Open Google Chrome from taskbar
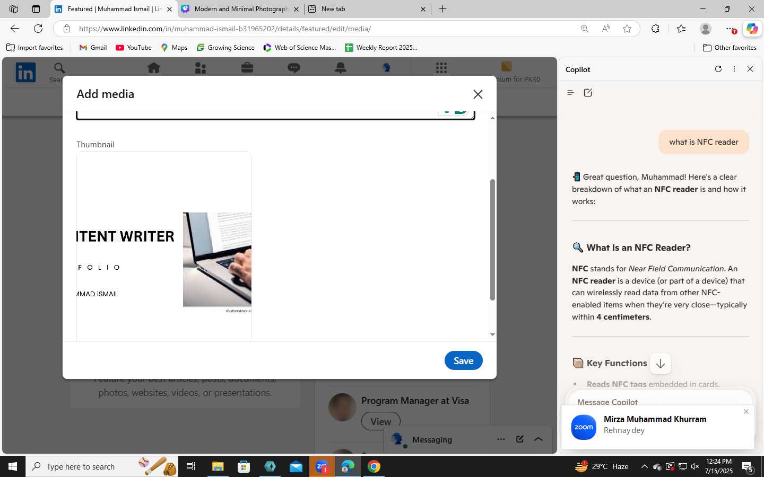764x477 pixels. click(x=374, y=466)
